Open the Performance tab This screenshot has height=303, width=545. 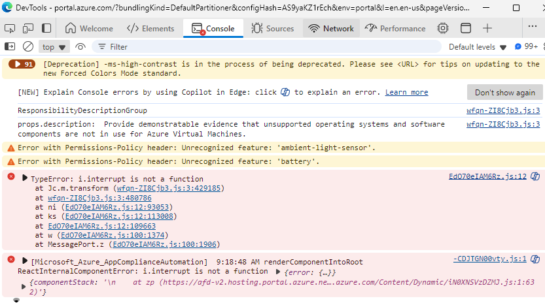coord(395,29)
